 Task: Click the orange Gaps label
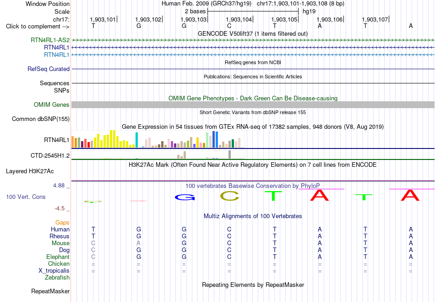pos(62,223)
